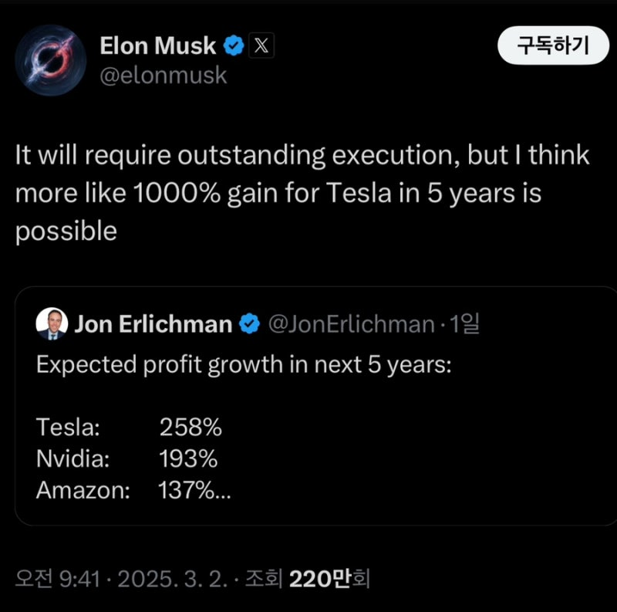Open the 220만회 view count
The height and width of the screenshot is (612, 617).
pyautogui.click(x=329, y=579)
